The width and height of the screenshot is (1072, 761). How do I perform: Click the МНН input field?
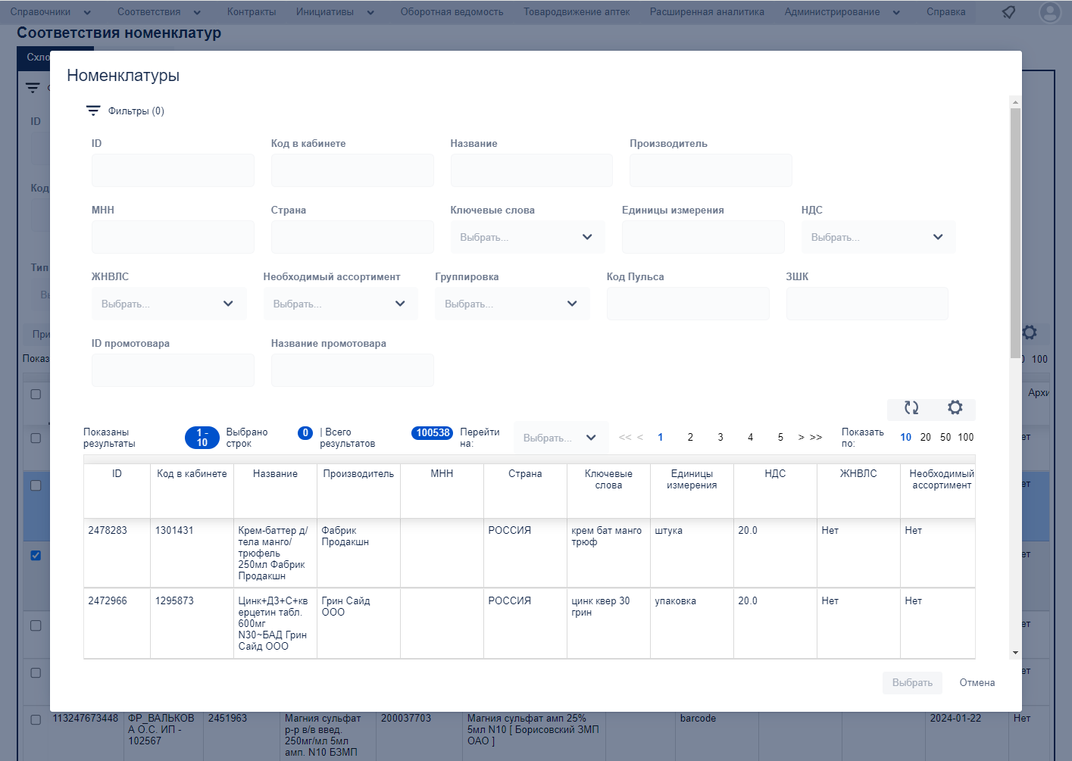[x=173, y=237]
